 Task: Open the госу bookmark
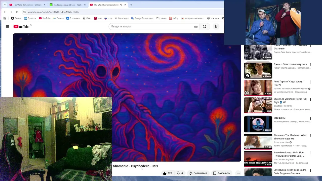click(x=108, y=18)
